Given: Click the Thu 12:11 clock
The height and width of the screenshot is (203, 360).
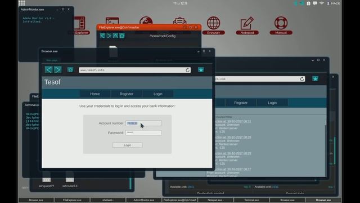Looking at the screenshot, I should (x=180, y=3).
